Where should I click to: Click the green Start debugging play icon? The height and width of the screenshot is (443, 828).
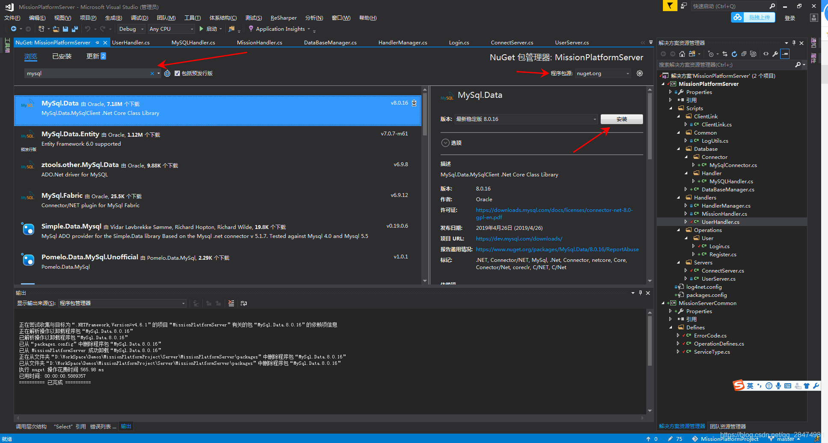coord(201,29)
